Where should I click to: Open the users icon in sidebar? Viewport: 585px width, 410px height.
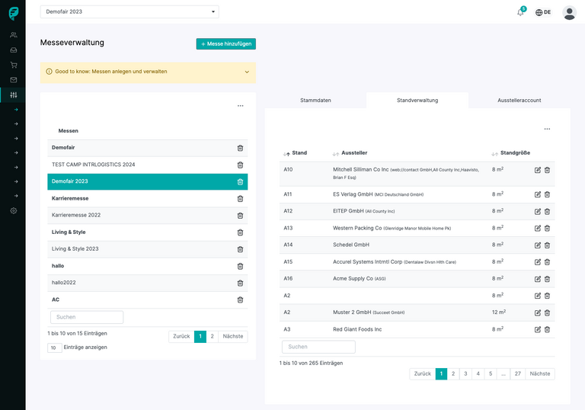(x=13, y=35)
